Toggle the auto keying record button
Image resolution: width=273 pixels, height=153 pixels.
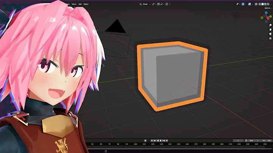(x=145, y=141)
